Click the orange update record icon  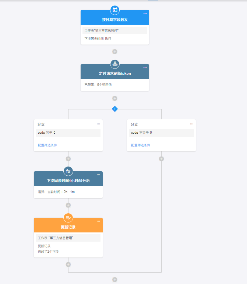(x=68, y=218)
